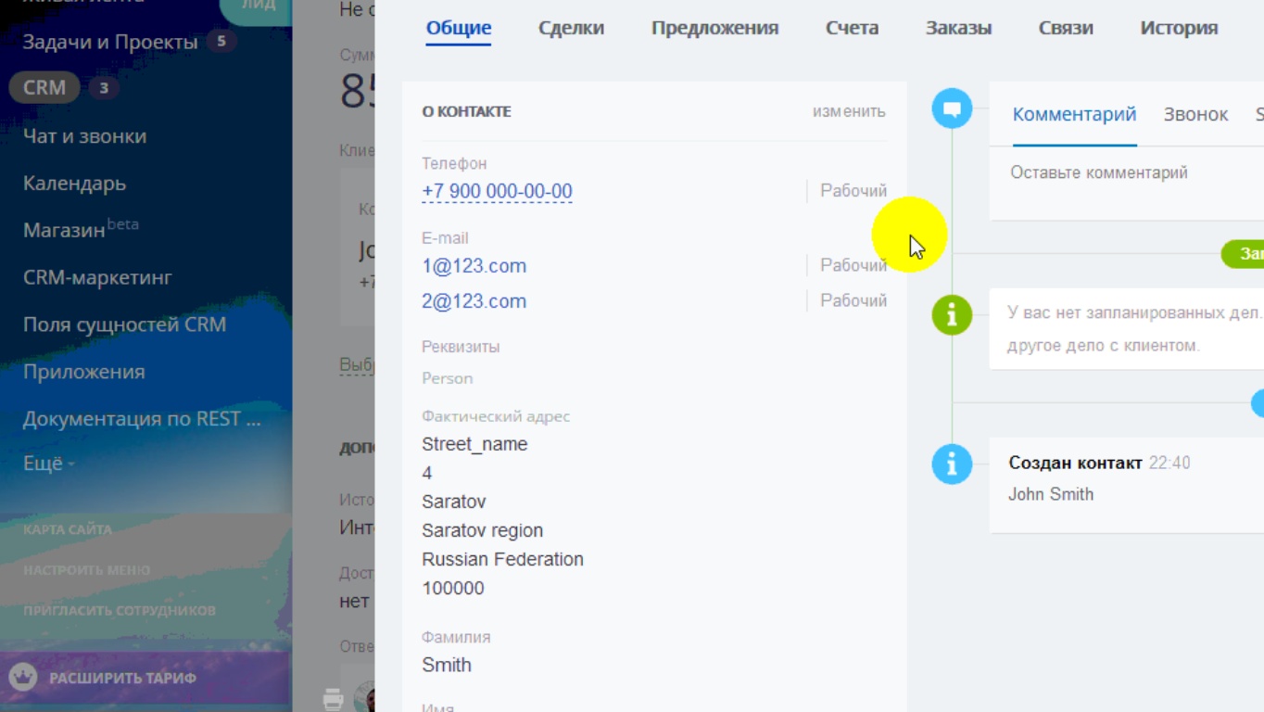Click the printer icon at the bottom
The image size is (1264, 712).
point(334,699)
